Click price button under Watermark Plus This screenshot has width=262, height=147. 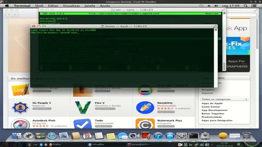click(x=166, y=126)
